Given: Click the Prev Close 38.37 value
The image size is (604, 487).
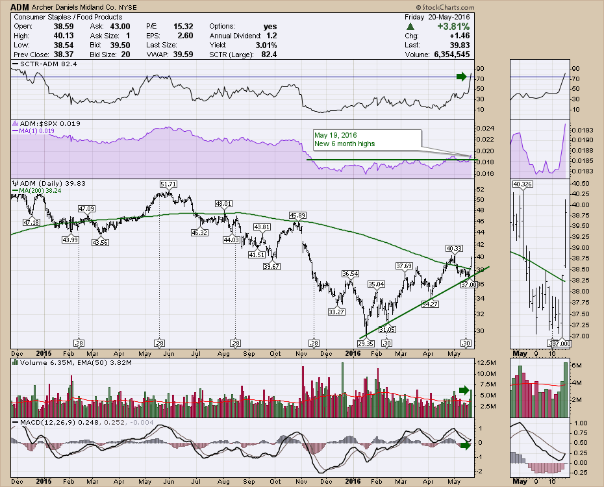Looking at the screenshot, I should [64, 55].
